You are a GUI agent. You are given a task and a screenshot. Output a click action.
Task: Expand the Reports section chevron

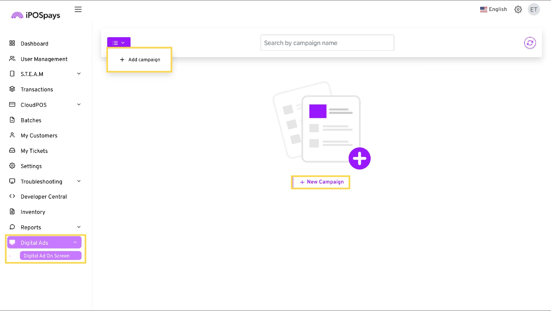pos(79,227)
